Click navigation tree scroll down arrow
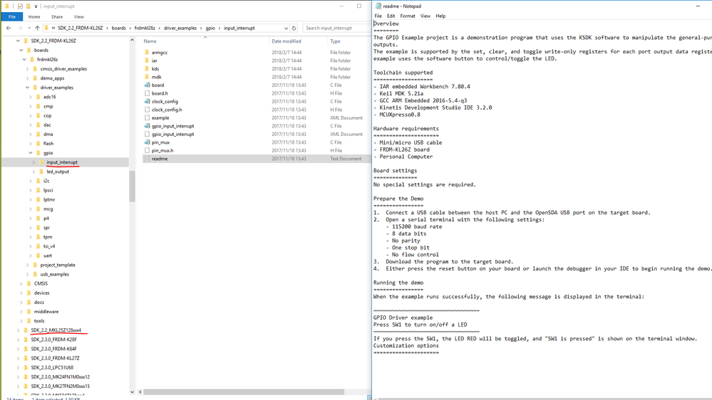Image resolution: width=712 pixels, height=400 pixels. (132, 392)
